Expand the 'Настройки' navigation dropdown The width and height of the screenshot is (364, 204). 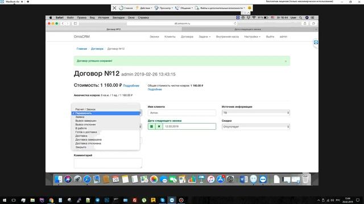pyautogui.click(x=252, y=36)
